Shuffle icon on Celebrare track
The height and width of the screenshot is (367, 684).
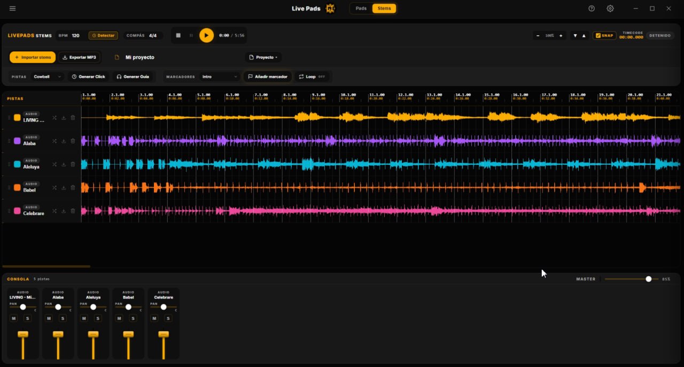tap(55, 211)
